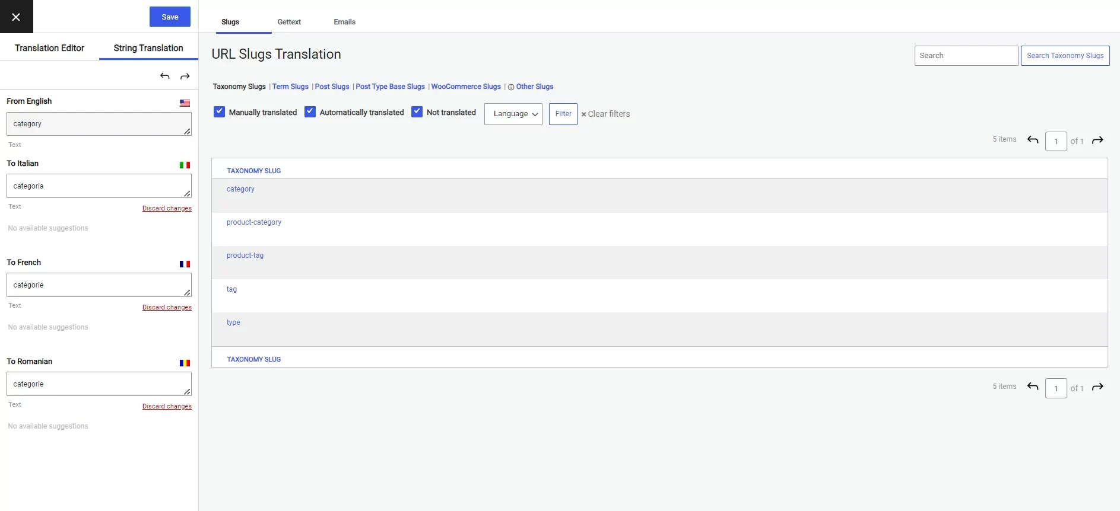Image resolution: width=1120 pixels, height=511 pixels.
Task: Click the Filter button
Action: [563, 114]
